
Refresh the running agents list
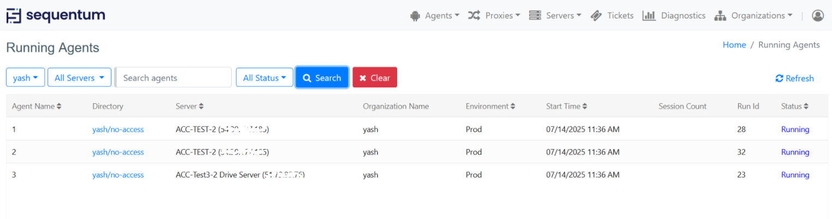[x=794, y=78]
